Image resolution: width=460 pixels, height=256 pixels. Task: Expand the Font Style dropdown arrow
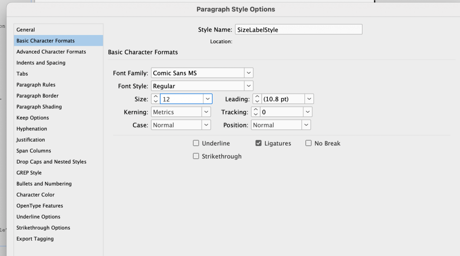pos(248,86)
